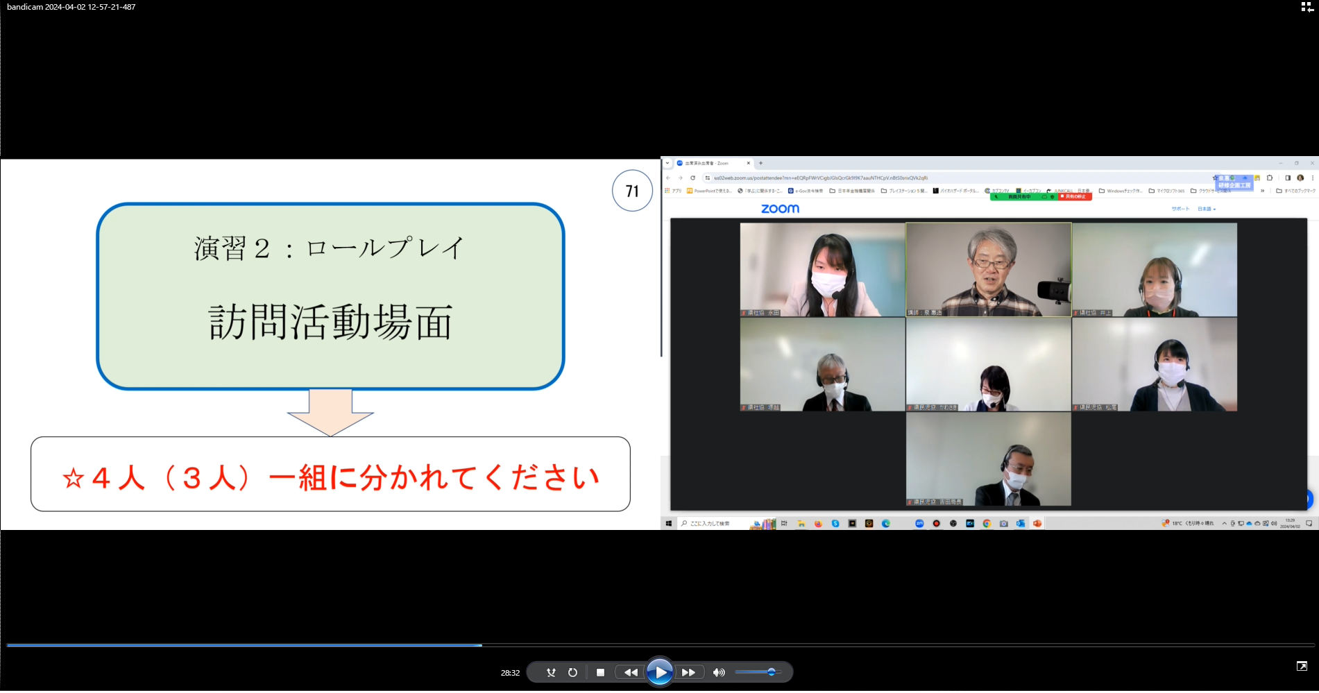The image size is (1319, 693).
Task: Open the Camera app on the taskbar
Action: 1004,523
